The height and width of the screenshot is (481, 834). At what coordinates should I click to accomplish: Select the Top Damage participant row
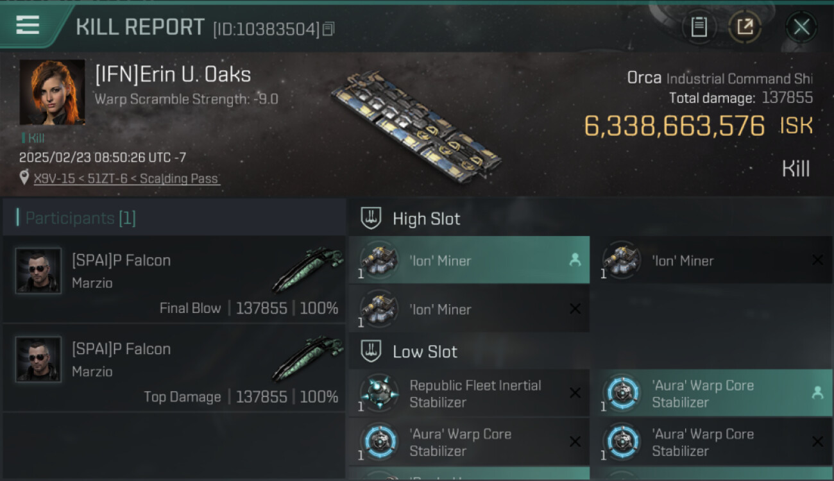coord(174,368)
